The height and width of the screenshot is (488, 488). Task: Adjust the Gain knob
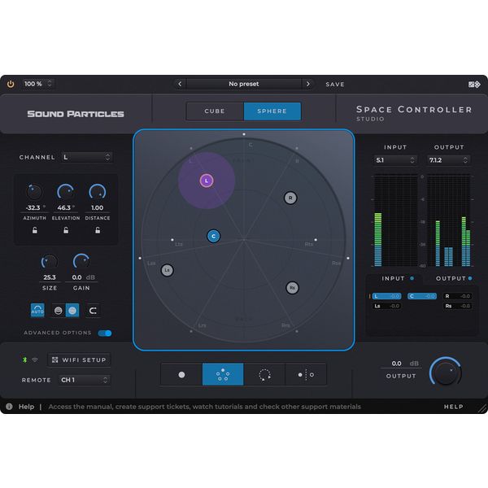81,261
